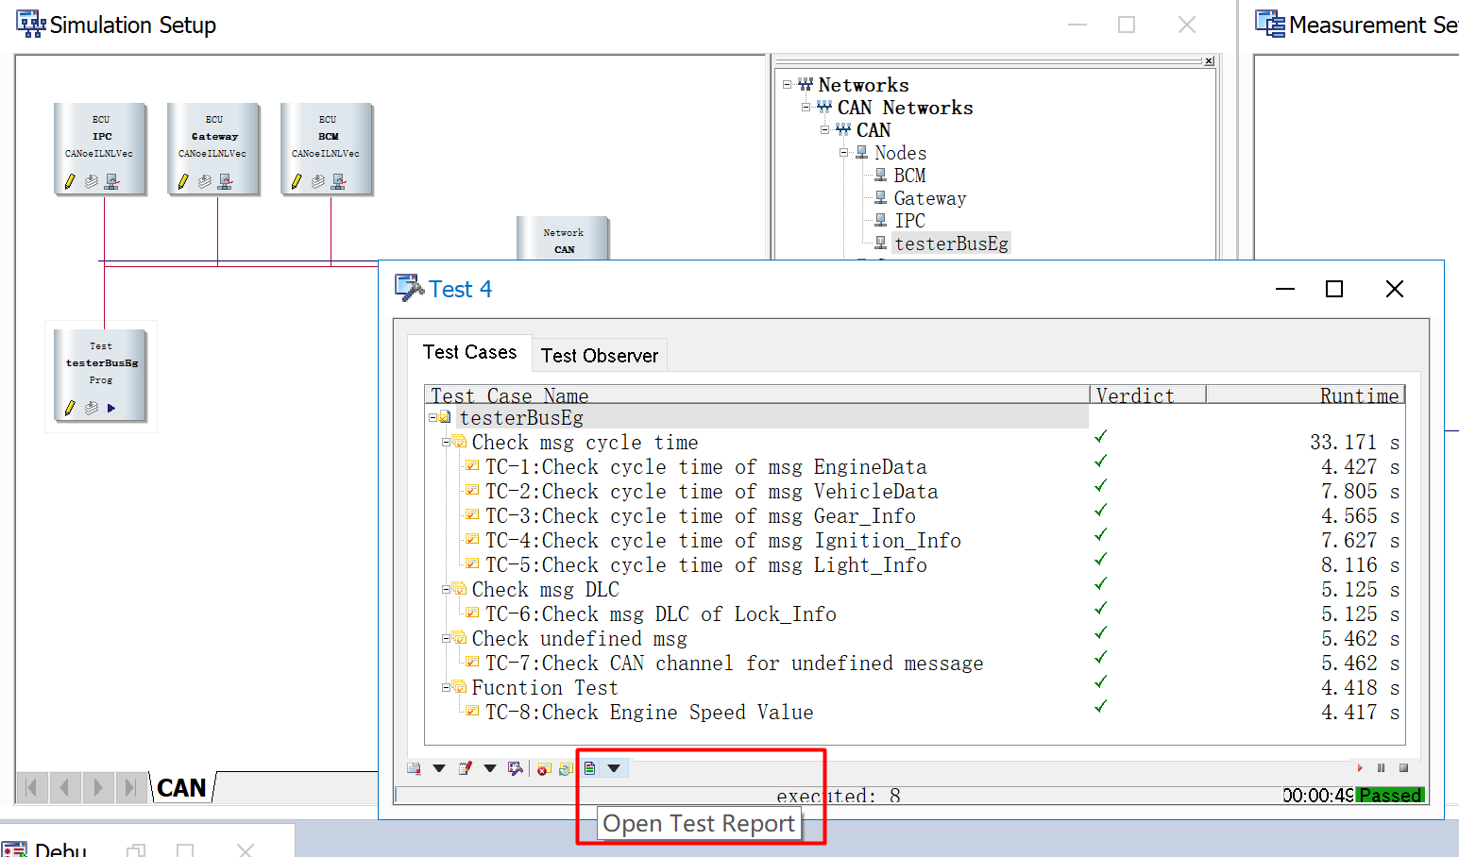The width and height of the screenshot is (1459, 857).
Task: Collapse the testerBusEg root in test case list
Action: click(433, 417)
